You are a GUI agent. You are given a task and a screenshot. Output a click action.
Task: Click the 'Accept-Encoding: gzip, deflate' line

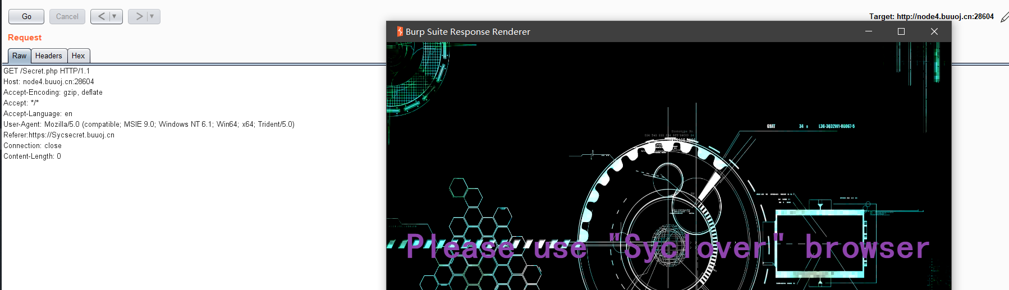[x=53, y=93]
